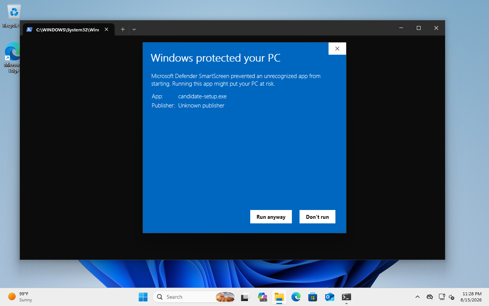This screenshot has height=306, width=489.
Task: Launch Microsoft Edge from taskbar
Action: coord(296,297)
